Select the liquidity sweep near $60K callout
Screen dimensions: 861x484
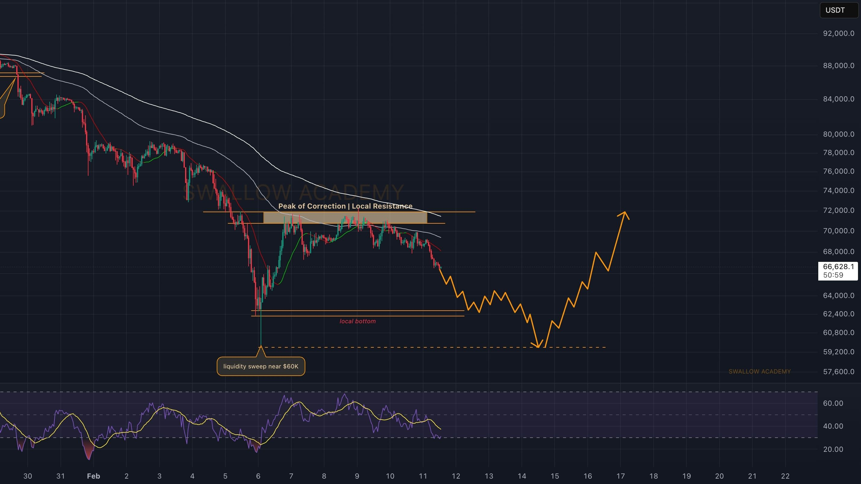point(261,366)
